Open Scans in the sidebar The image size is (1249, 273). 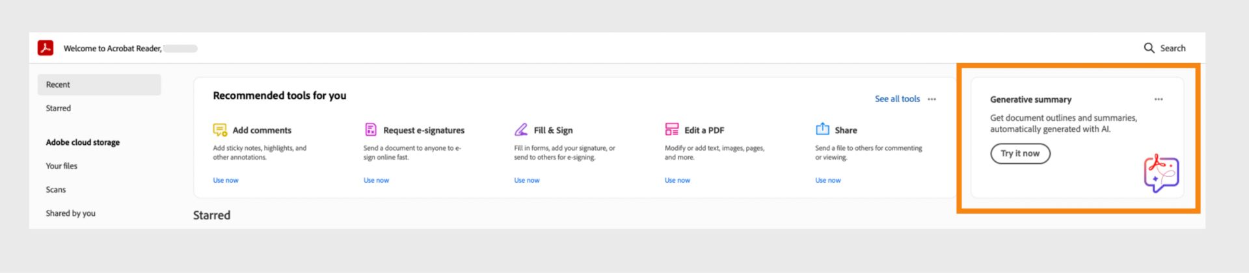pyautogui.click(x=56, y=190)
